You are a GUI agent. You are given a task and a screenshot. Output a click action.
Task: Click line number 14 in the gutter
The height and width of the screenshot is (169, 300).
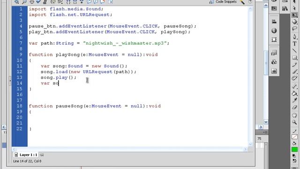coord(19,83)
